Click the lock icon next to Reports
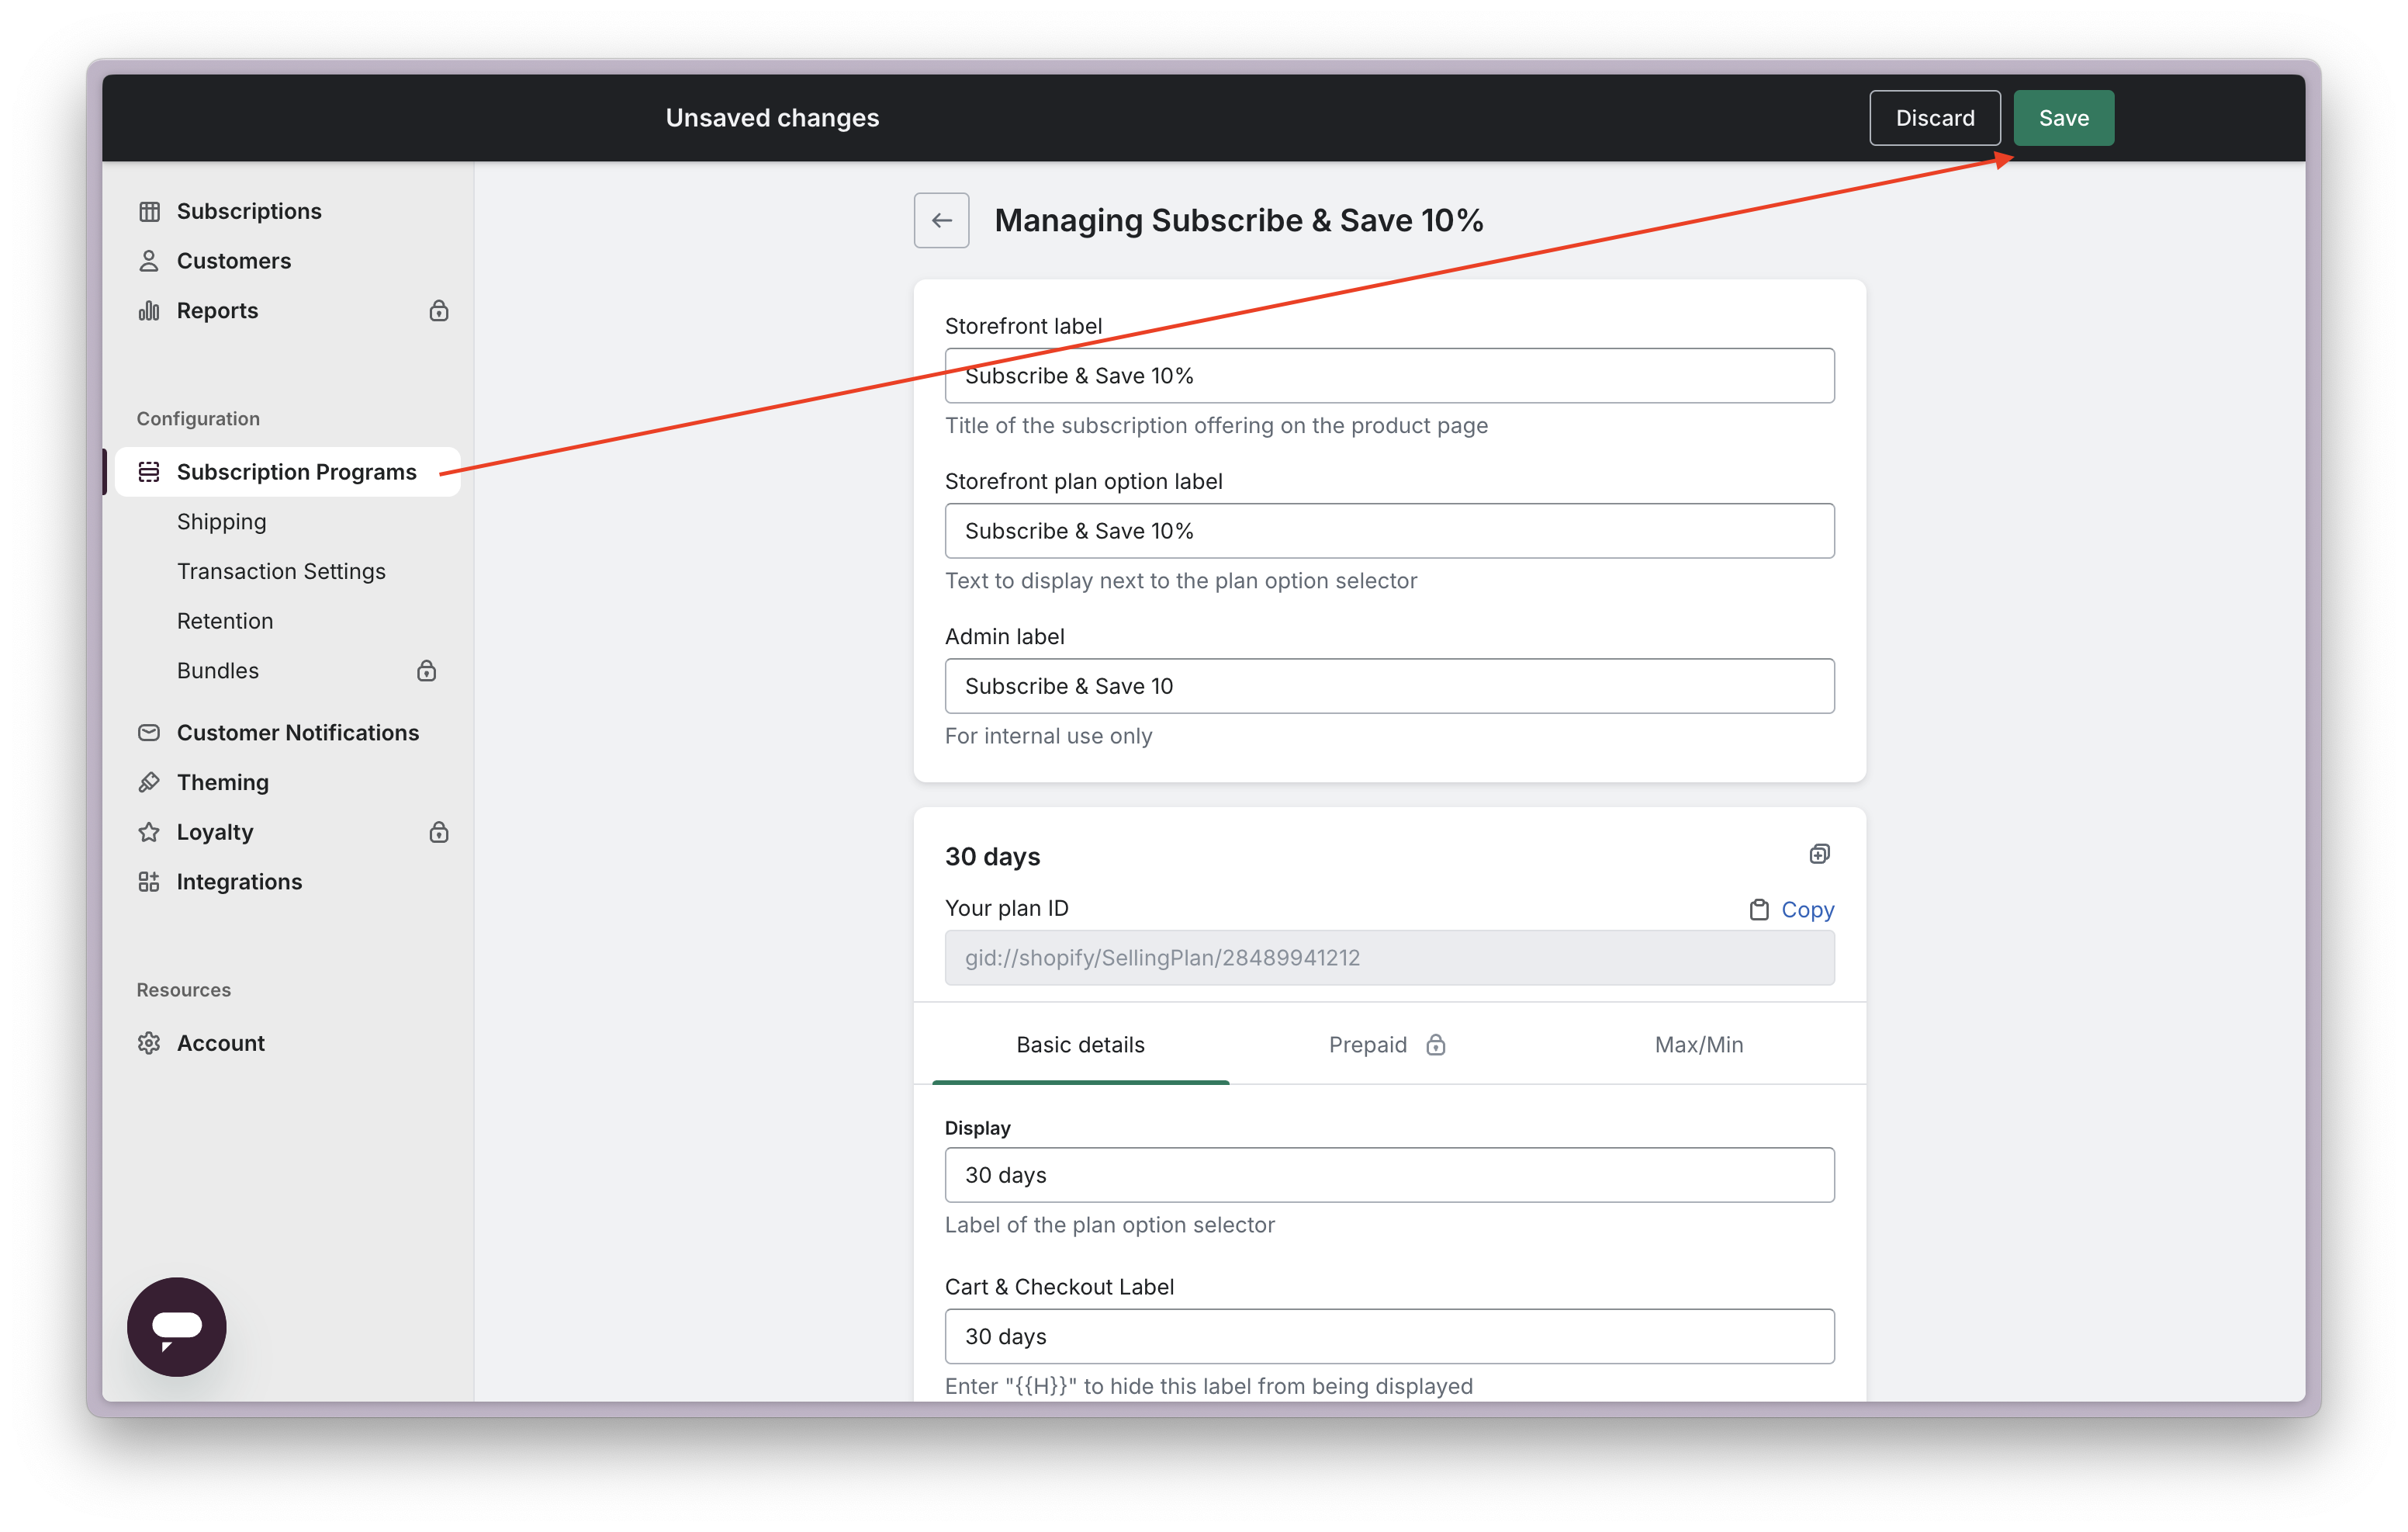Viewport: 2408px width, 1532px height. [x=439, y=310]
